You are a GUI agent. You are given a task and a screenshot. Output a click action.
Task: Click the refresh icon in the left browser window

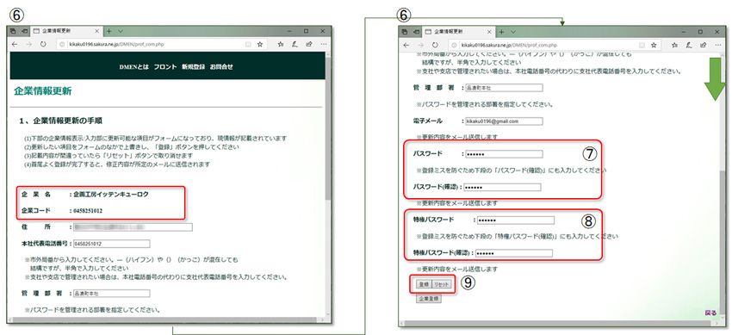click(x=43, y=44)
